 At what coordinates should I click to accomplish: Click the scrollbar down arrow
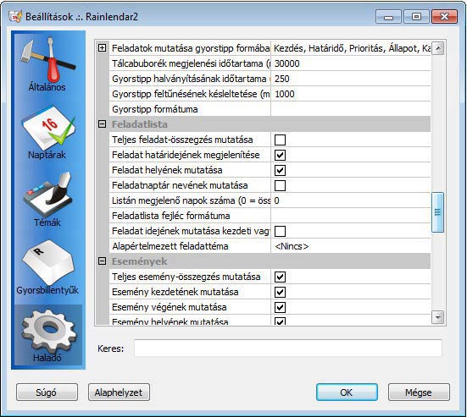[438, 317]
